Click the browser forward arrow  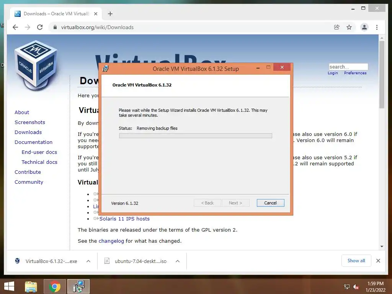tap(28, 27)
